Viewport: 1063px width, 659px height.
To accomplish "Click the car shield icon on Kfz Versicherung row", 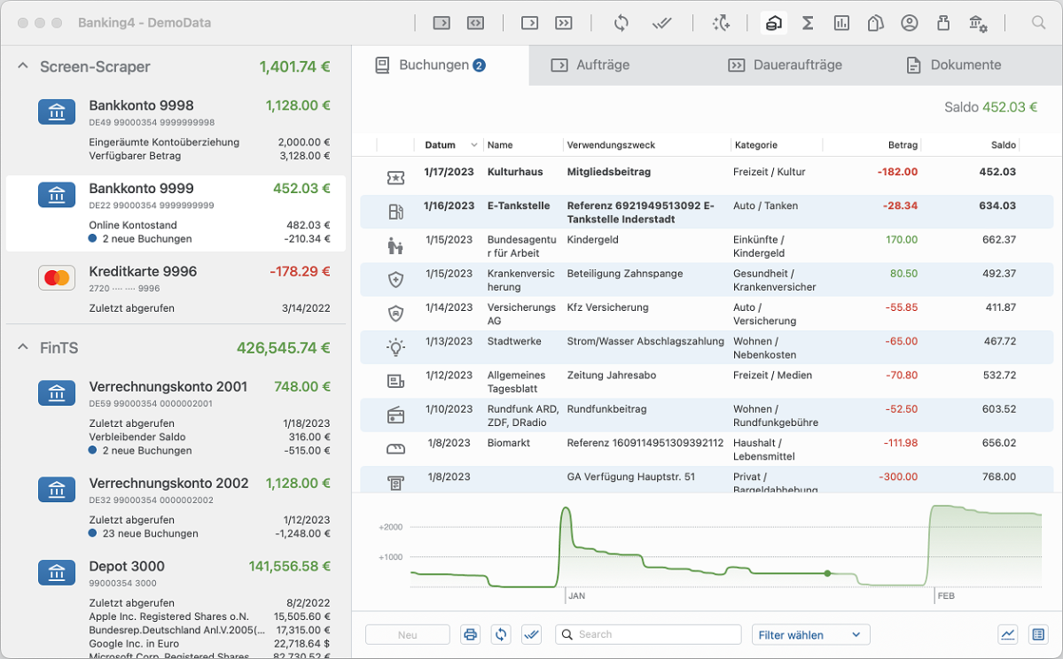I will click(396, 314).
